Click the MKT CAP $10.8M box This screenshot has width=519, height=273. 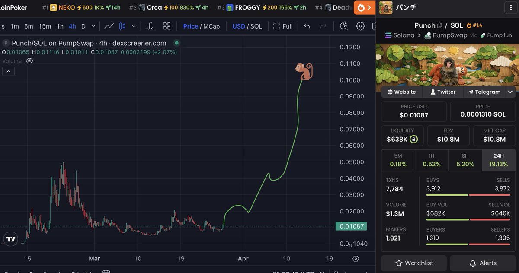[x=494, y=135]
